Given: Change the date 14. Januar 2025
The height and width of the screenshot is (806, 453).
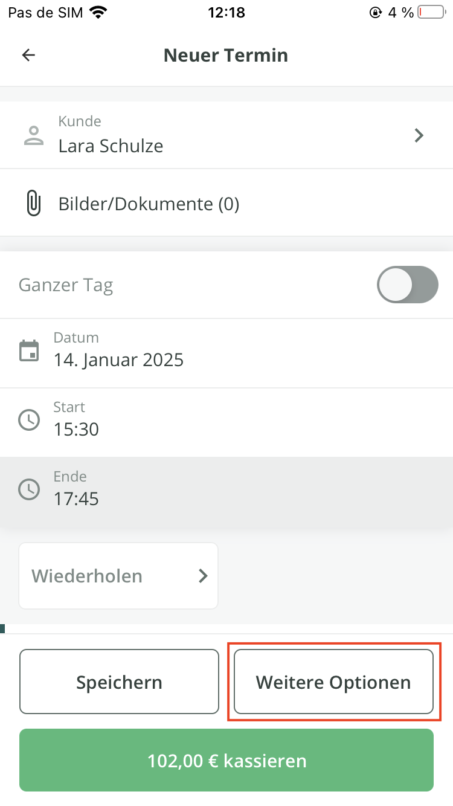Looking at the screenshot, I should point(118,360).
